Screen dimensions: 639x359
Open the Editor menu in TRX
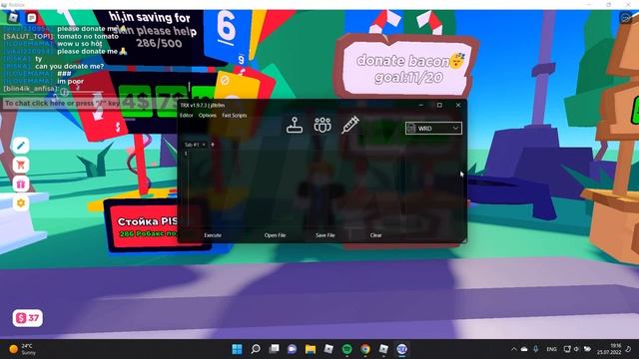point(187,116)
